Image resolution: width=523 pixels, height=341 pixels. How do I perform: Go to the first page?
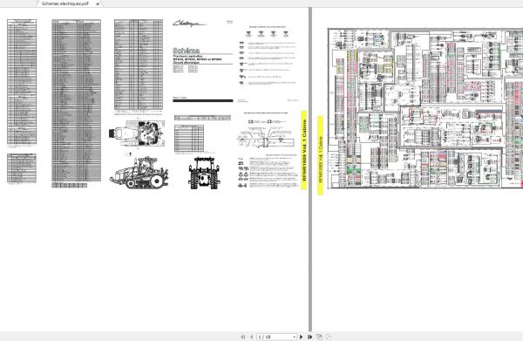[243, 337]
